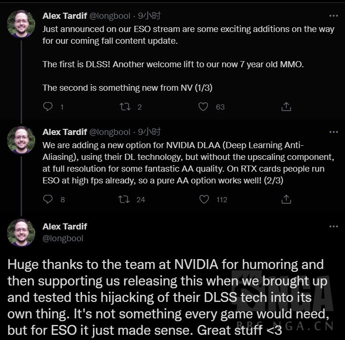Reply to the first tweet about DLSS
Screen dimensions: 345x340
(48, 107)
